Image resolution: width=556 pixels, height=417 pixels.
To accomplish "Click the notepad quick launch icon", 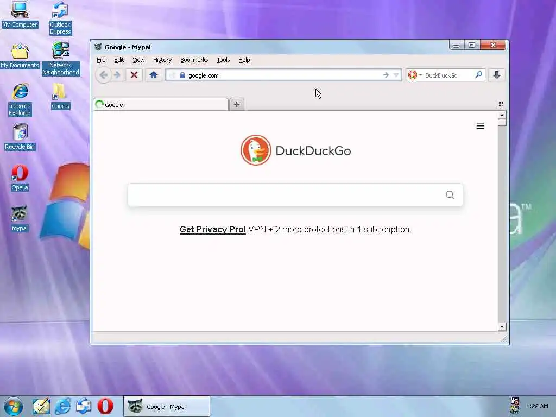I will [41, 406].
